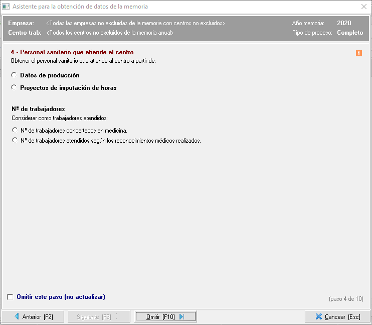Screen dimensions: 372x325
Task: Click the '4 - Personal sanitario' section heading
Action: click(x=72, y=52)
